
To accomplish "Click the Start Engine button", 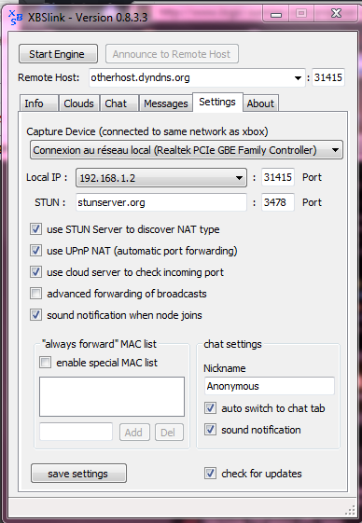I will click(58, 54).
